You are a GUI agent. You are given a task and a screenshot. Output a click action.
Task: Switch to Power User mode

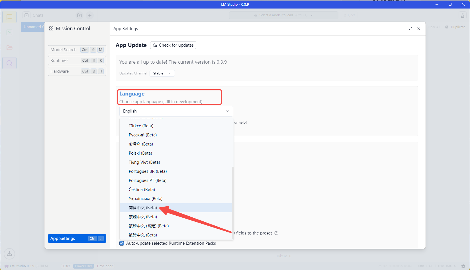83,266
